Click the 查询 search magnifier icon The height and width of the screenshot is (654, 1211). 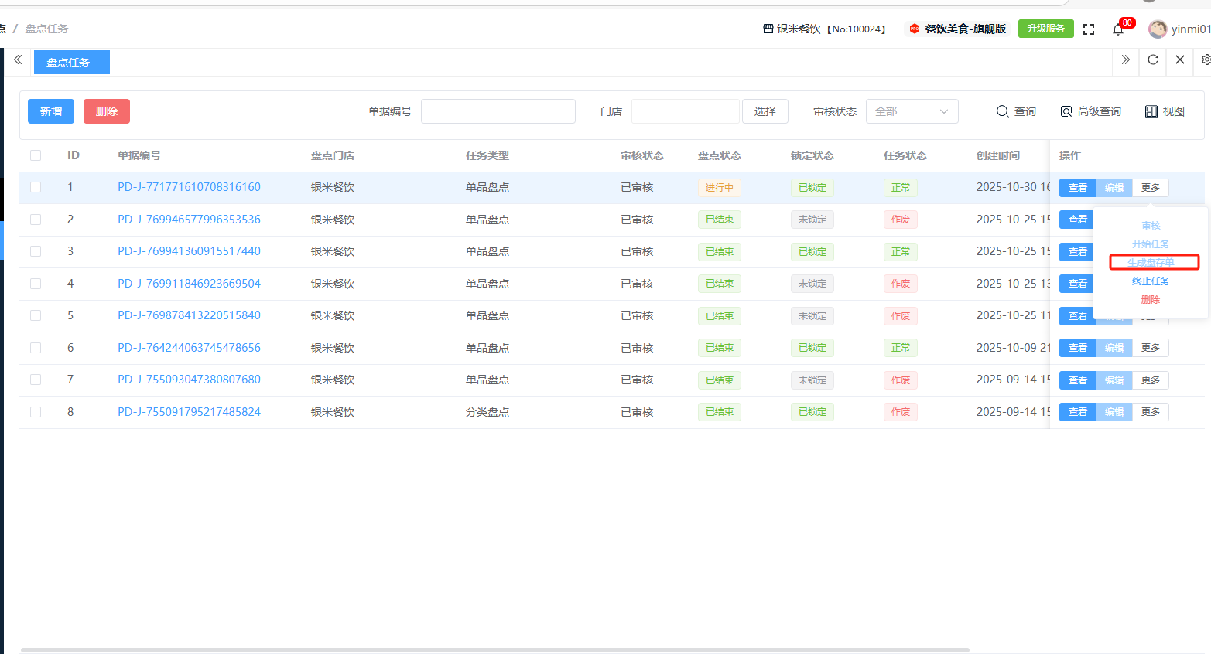[x=1002, y=111]
